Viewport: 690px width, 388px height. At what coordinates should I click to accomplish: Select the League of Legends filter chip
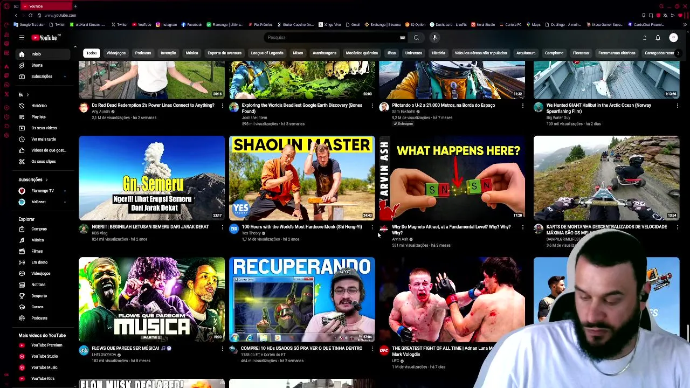(267, 53)
